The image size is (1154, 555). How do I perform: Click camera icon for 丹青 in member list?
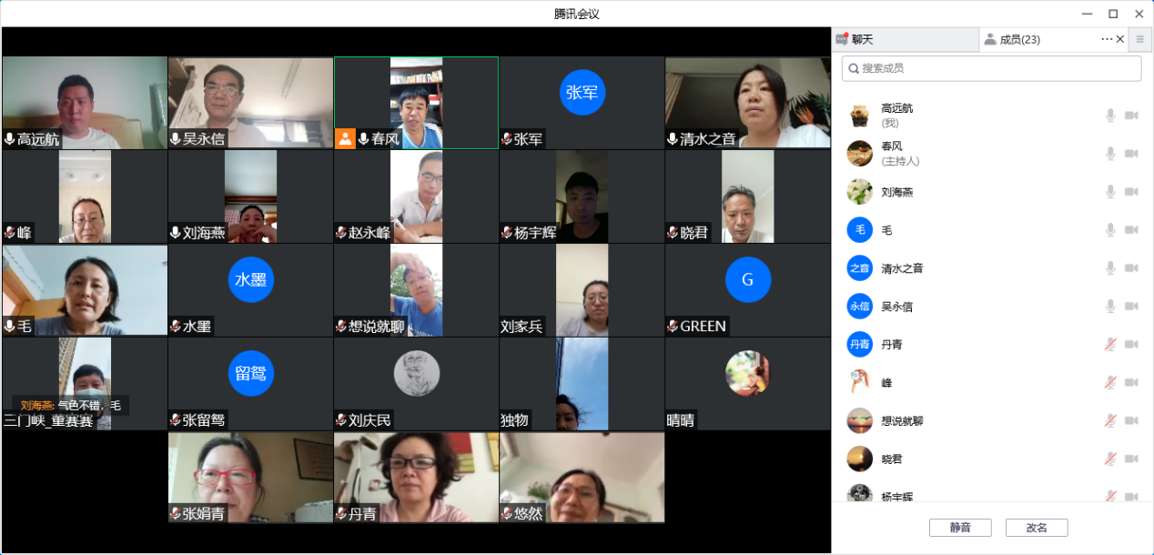1131,345
